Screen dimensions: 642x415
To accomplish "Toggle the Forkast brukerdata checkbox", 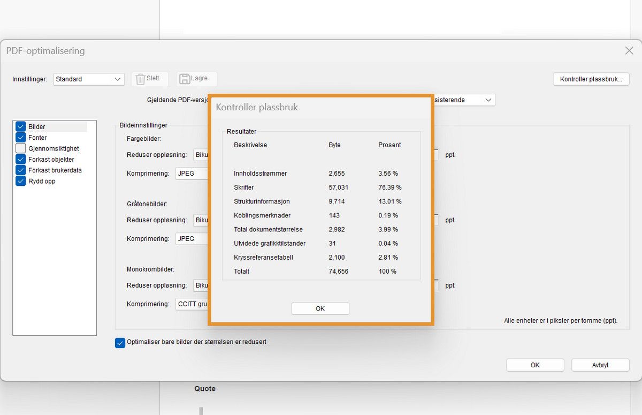I will pos(21,170).
